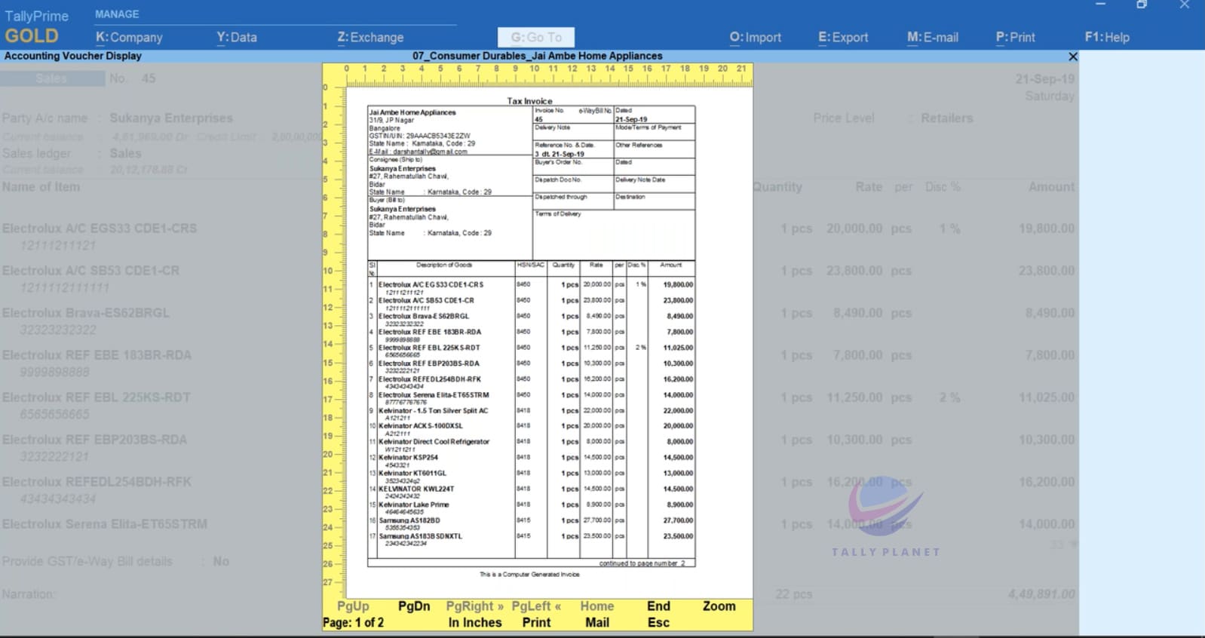This screenshot has width=1205, height=638.
Task: Click Kelvinator Direct Cool Refrigerator row
Action: click(x=531, y=445)
